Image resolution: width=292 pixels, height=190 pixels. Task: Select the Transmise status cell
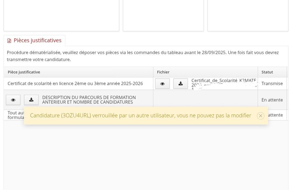(272, 84)
